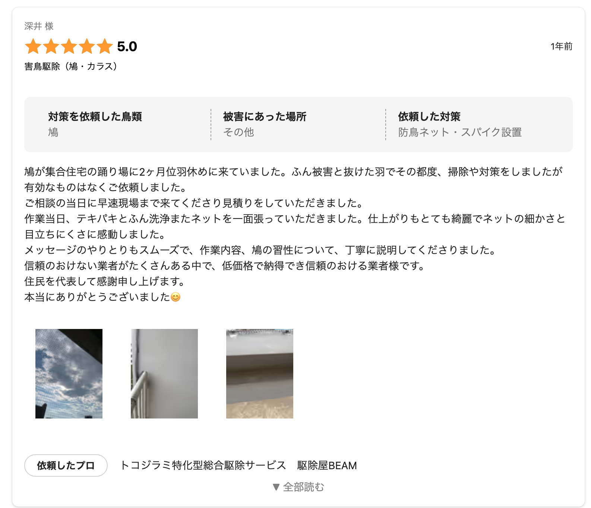Click the fifth orange rating star
Screen dimensions: 591x508
tap(105, 47)
